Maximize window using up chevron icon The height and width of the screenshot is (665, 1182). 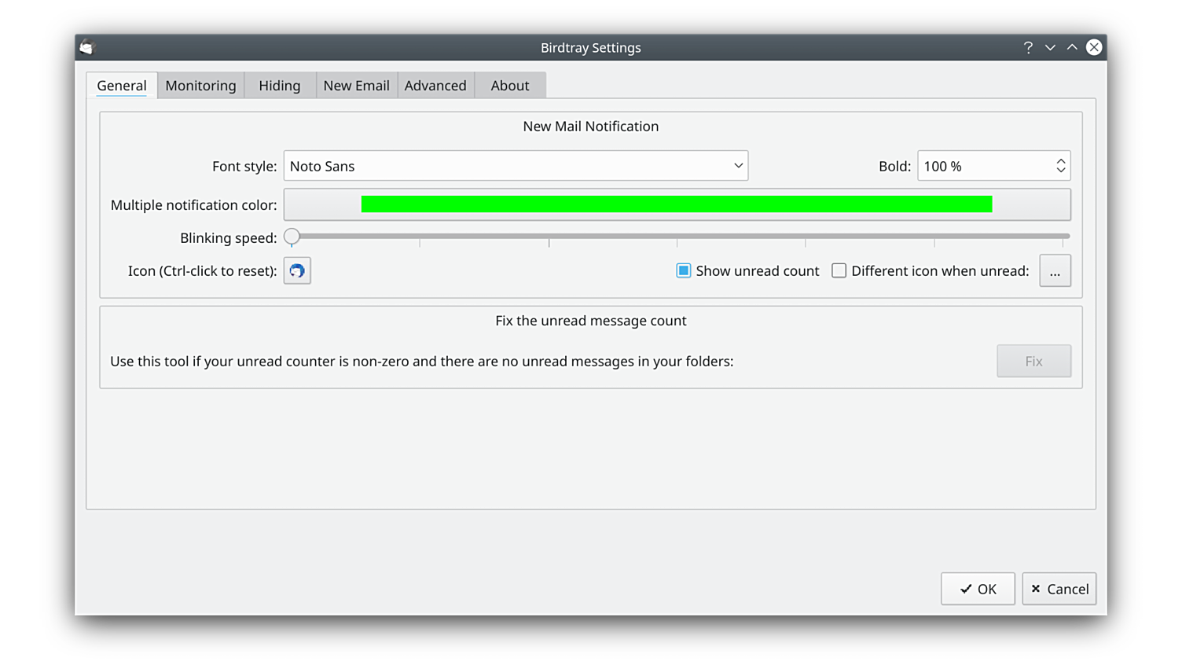pos(1072,47)
